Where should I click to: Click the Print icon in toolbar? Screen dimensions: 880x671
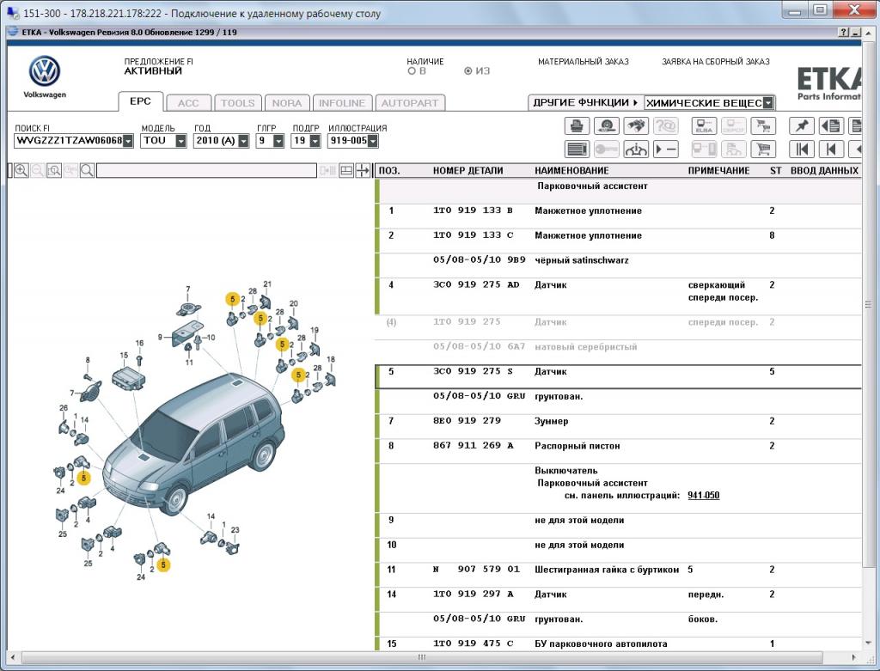[577, 125]
